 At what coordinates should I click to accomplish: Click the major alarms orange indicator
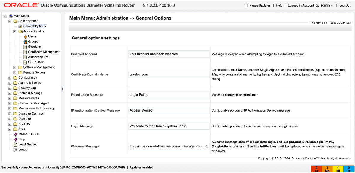(327, 169)
